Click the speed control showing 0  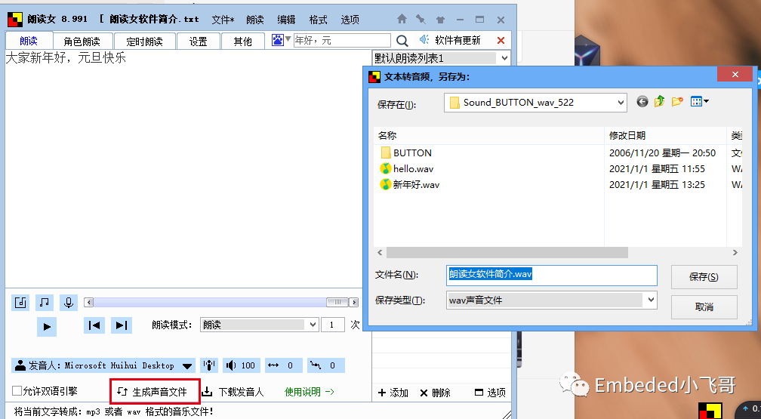(284, 365)
